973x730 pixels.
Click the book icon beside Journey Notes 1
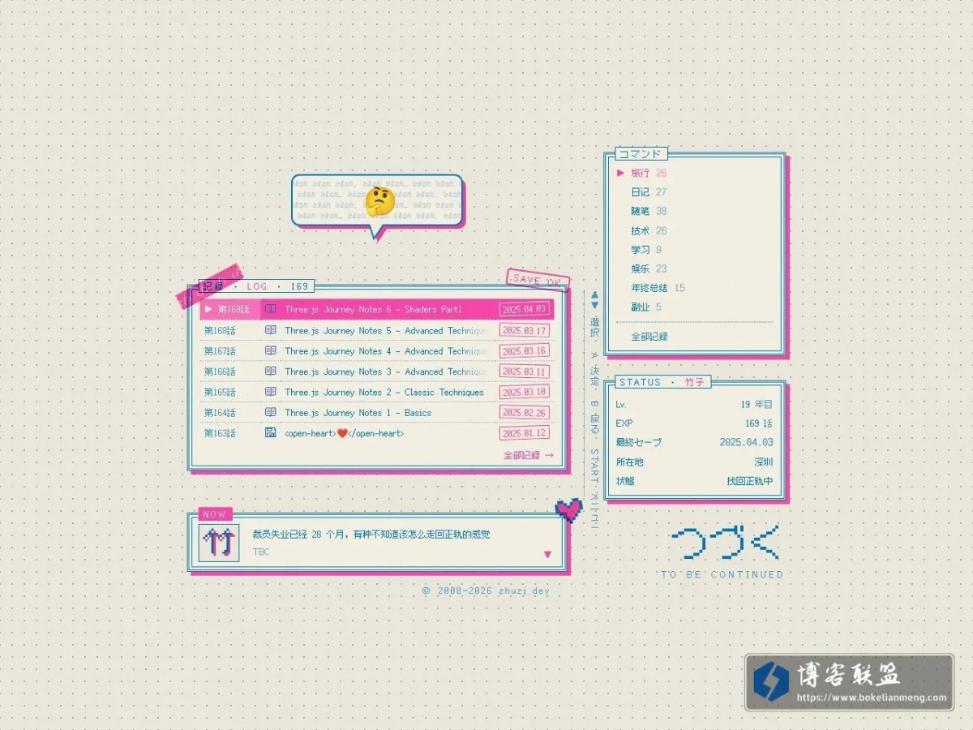pos(271,412)
